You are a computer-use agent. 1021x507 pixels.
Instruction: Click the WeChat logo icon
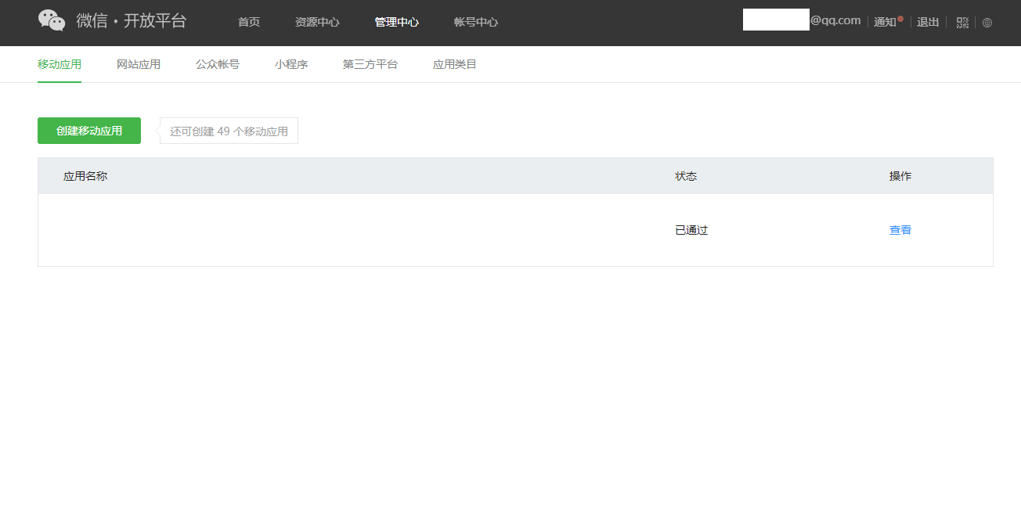(52, 21)
